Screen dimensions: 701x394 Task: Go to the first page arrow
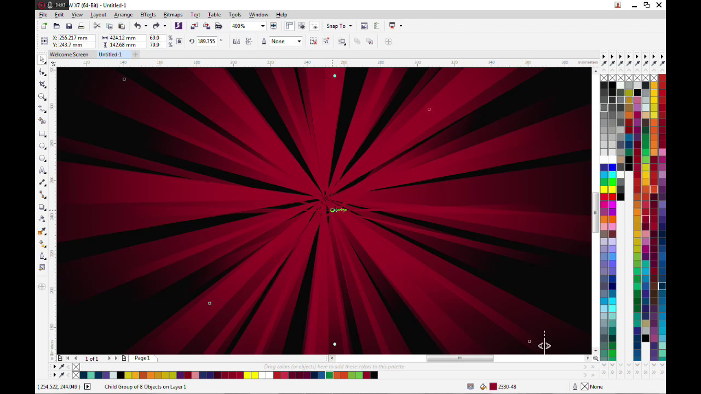click(67, 358)
